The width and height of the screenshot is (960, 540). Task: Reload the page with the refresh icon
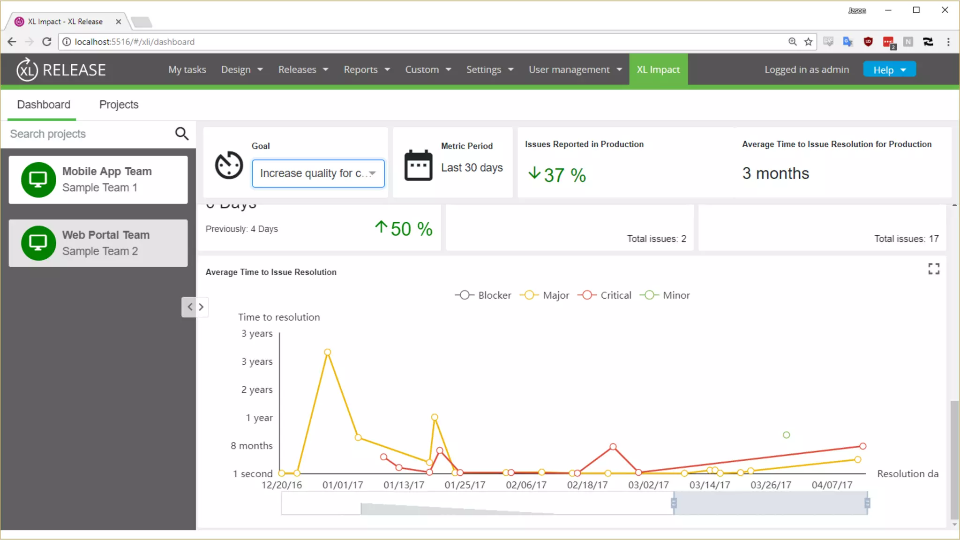[46, 42]
